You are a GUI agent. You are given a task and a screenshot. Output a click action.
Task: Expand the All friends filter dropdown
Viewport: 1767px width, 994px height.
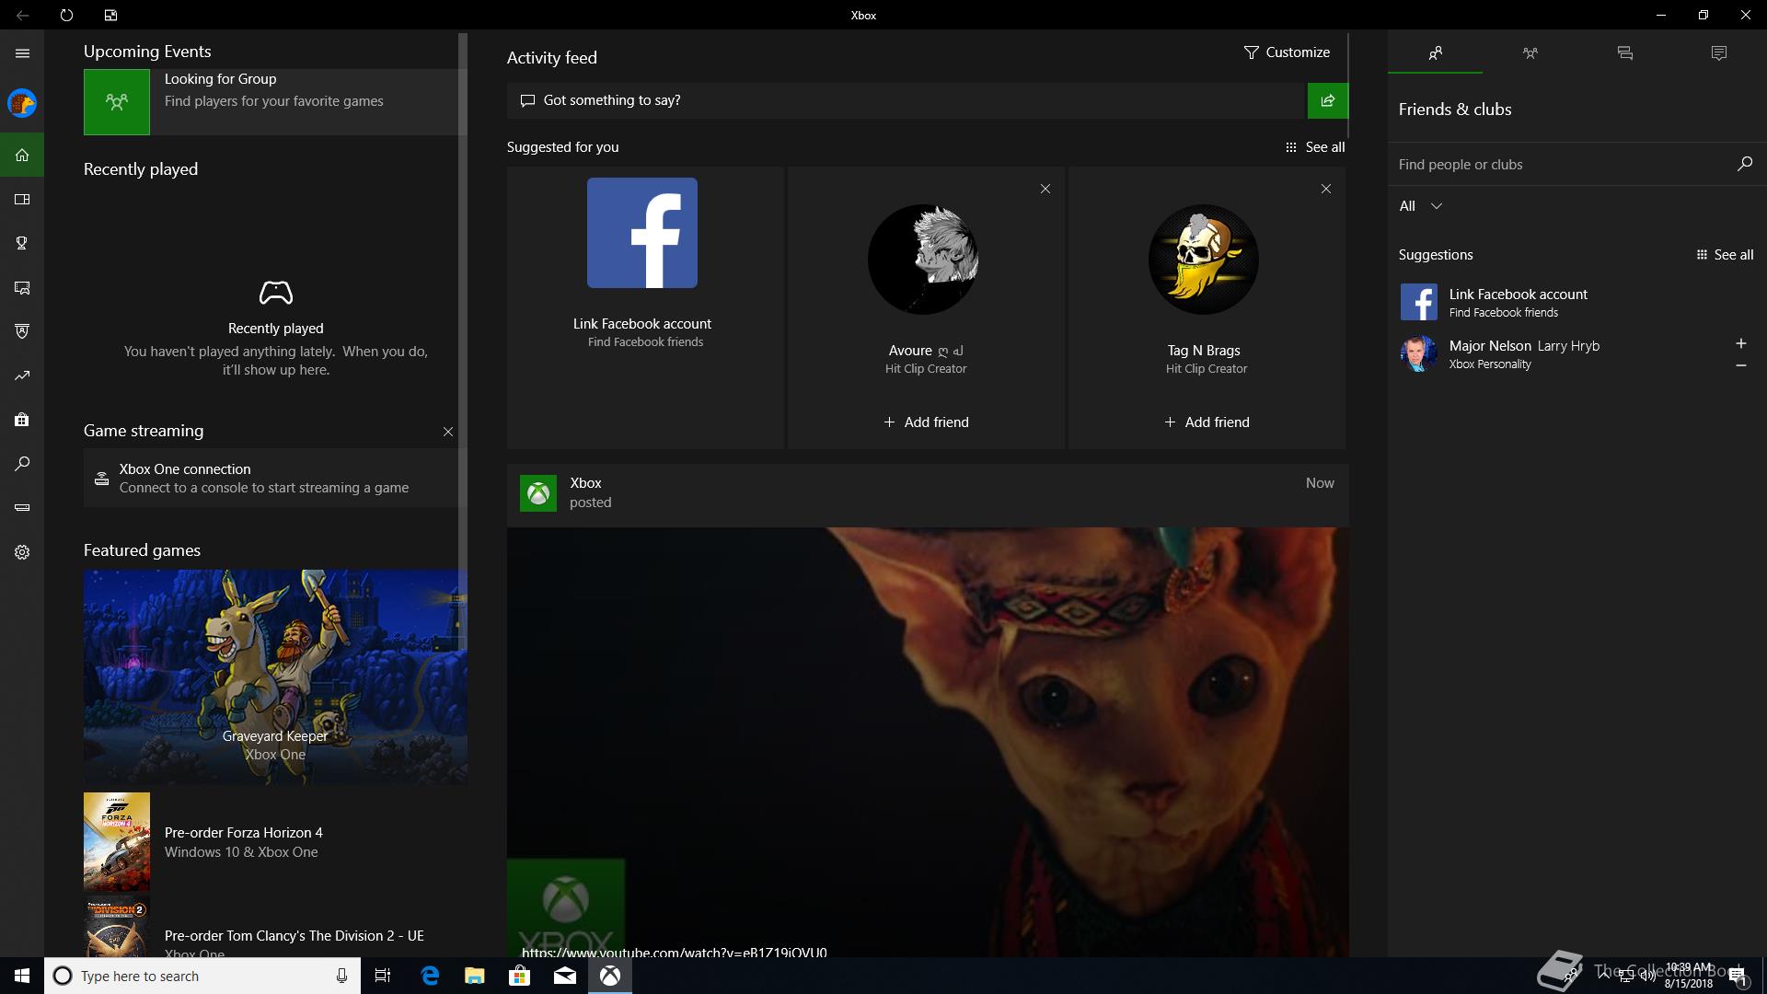[1421, 206]
